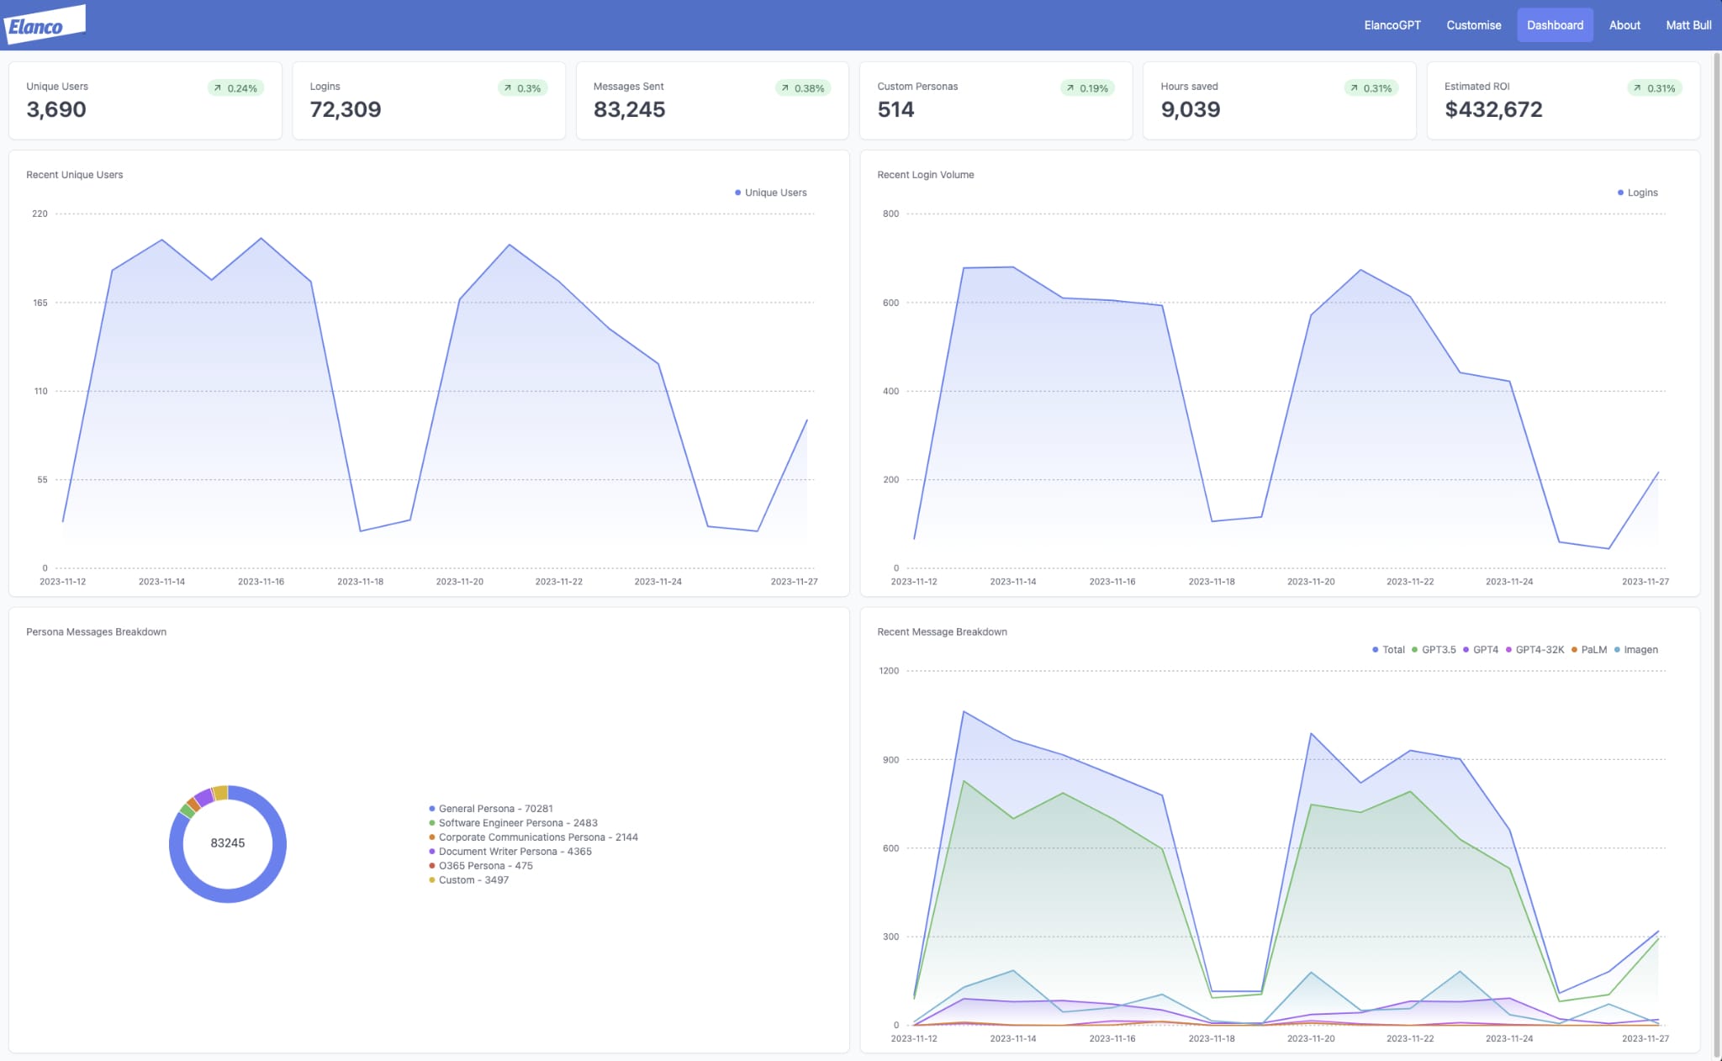Click the Unique Users trend arrow badge
Image resolution: width=1722 pixels, height=1061 pixels.
235,88
